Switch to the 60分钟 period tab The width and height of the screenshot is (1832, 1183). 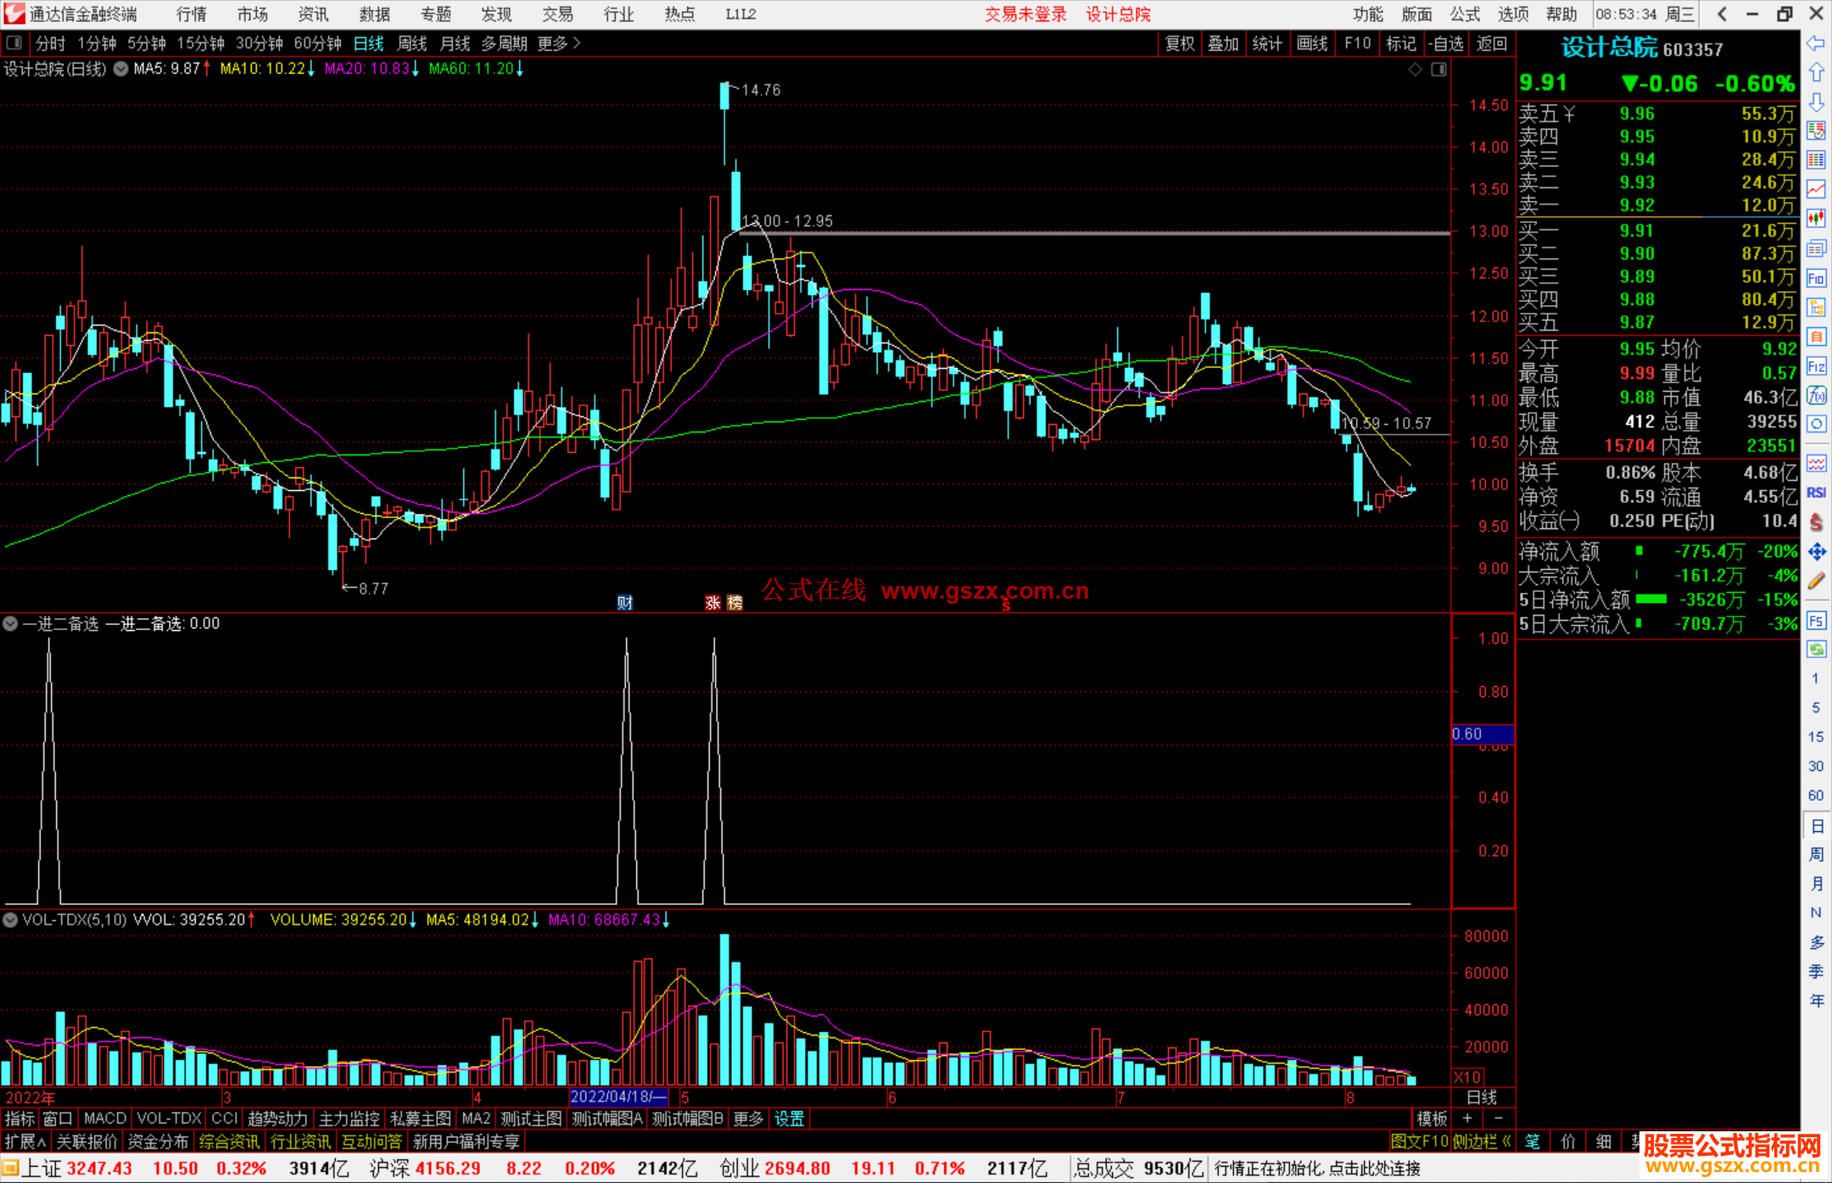click(x=317, y=43)
